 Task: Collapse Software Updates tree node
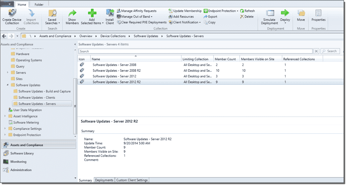click(x=7, y=85)
